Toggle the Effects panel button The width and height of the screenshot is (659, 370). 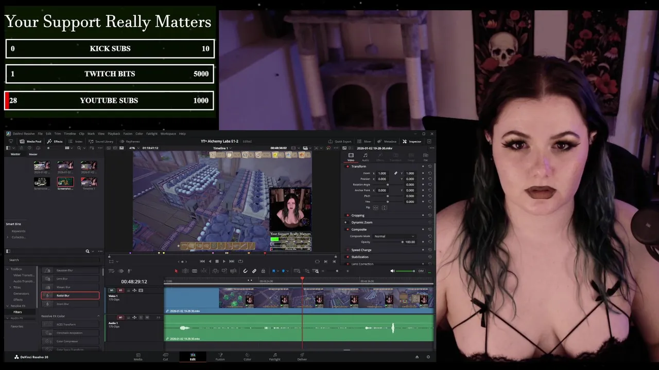[55, 141]
